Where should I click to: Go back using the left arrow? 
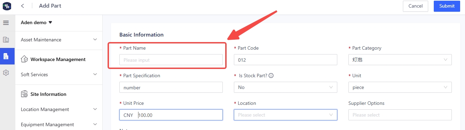point(23,6)
